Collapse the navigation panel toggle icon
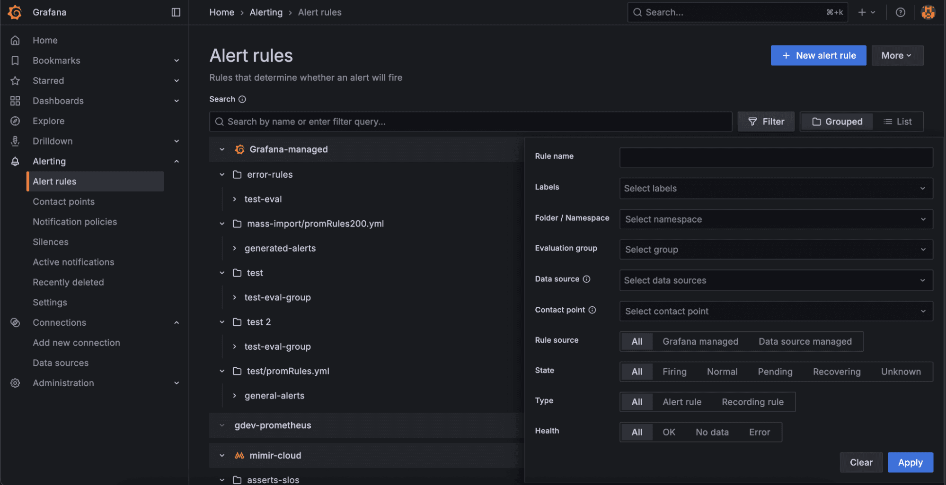This screenshot has width=946, height=485. click(x=176, y=12)
